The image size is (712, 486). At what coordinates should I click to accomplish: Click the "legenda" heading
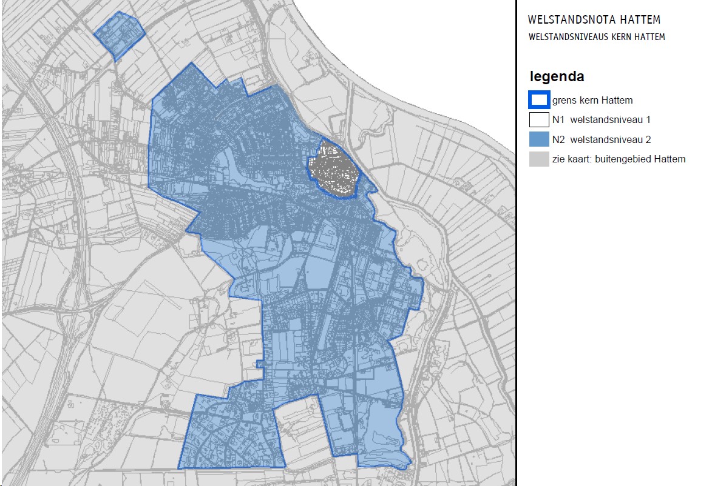coord(557,77)
